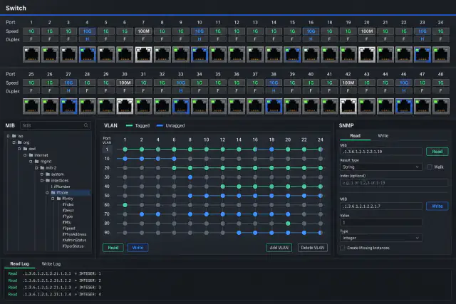Click the 100M speed badge of port 7
This screenshot has width=456, height=304.
coord(143,31)
